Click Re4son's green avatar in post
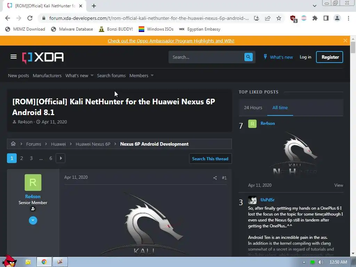 [x=33, y=183]
